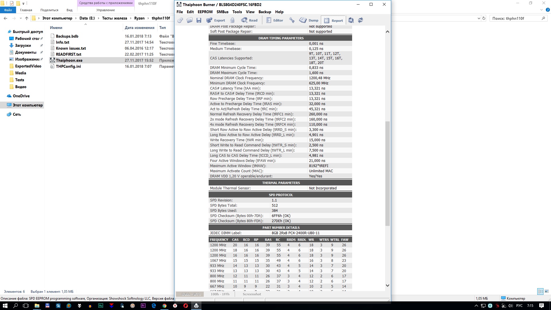551x310 pixels.
Task: Expand the Explorer address bar history dropdown
Action: pyautogui.click(x=479, y=18)
